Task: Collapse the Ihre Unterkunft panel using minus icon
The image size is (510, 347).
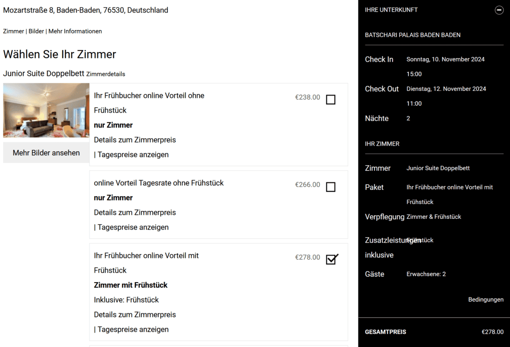Action: [499, 10]
